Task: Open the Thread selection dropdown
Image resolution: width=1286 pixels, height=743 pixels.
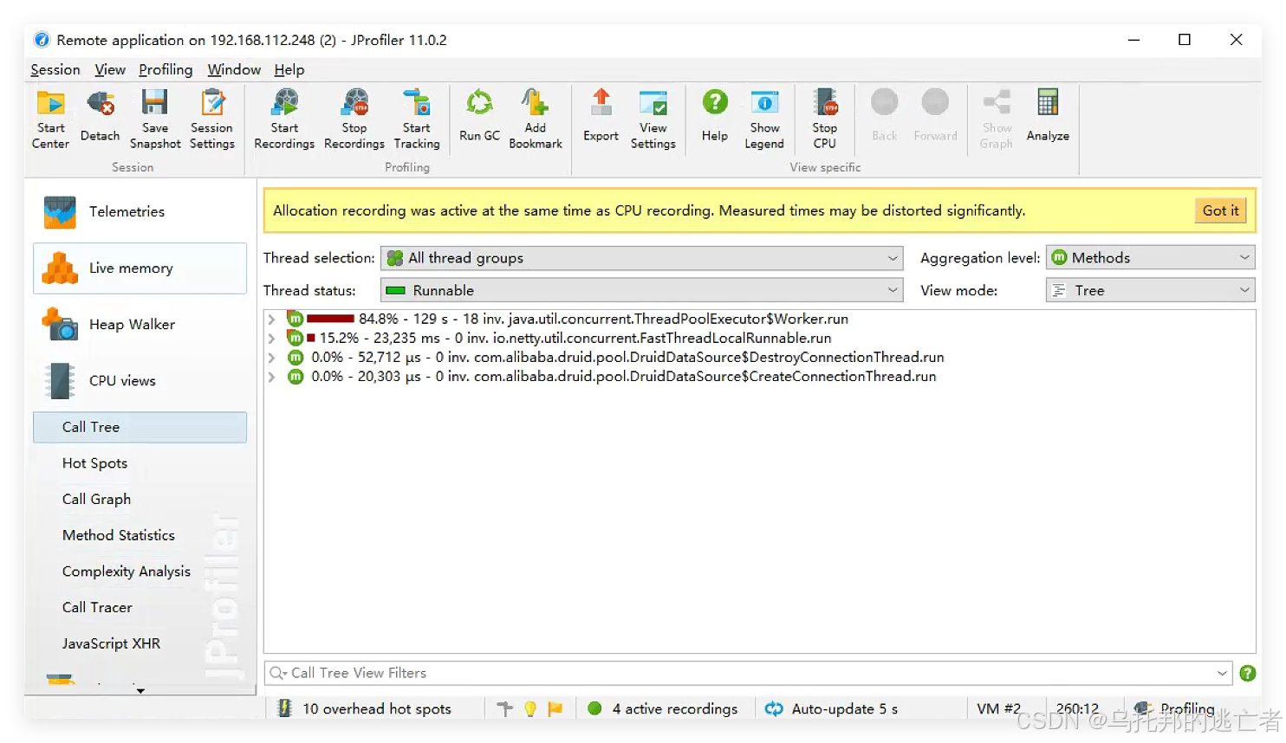Action: coord(642,258)
